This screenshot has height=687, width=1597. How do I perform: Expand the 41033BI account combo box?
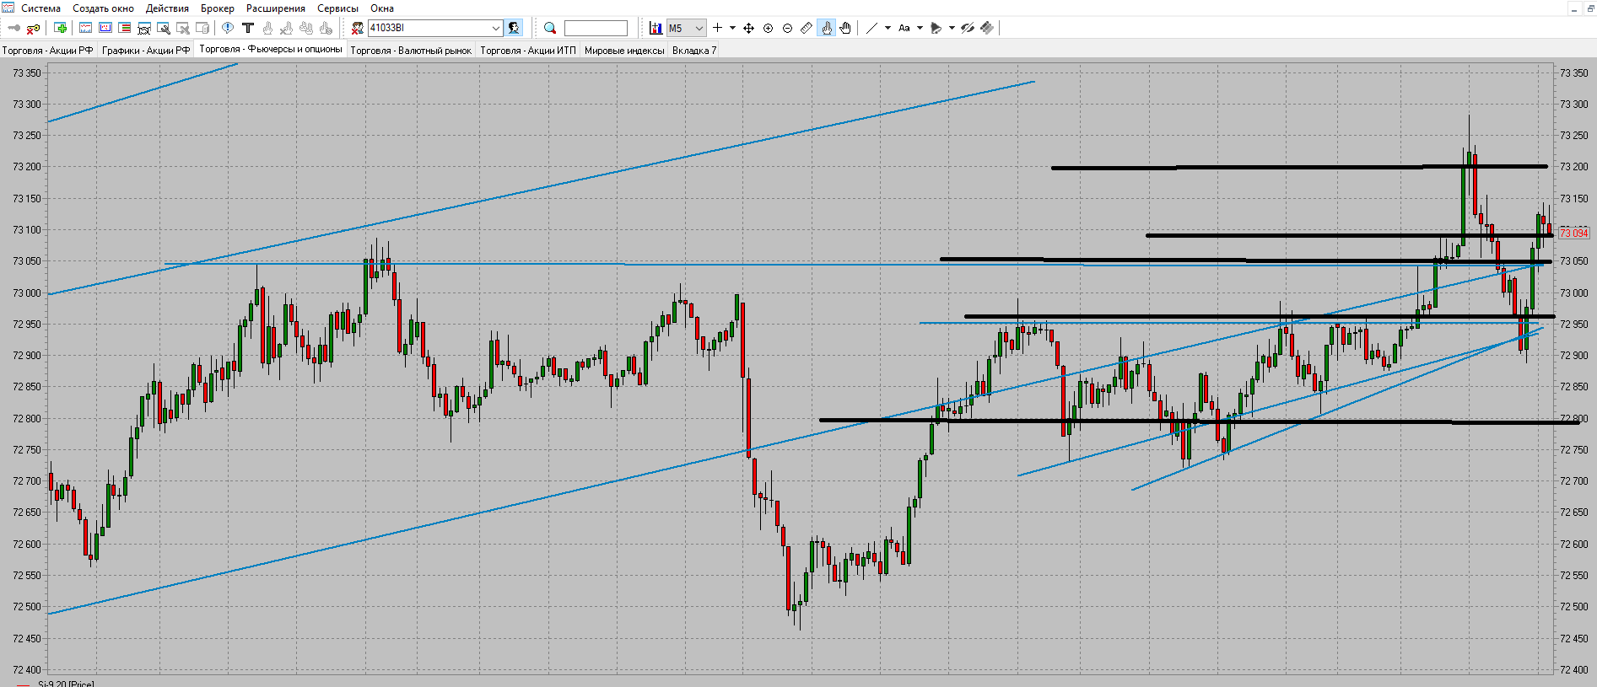click(x=496, y=29)
